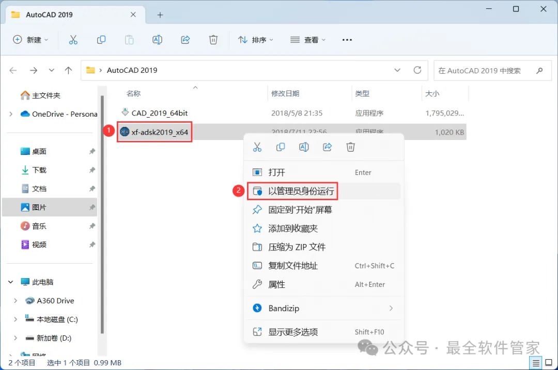Unpin 桌面 using its pin icon
This screenshot has height=370, width=558.
pos(92,151)
